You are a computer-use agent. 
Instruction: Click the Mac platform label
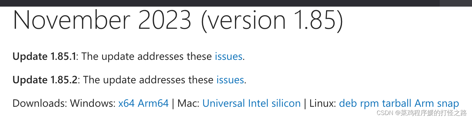188,103
